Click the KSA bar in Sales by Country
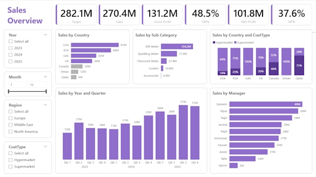316x177 pixels. pos(91,50)
